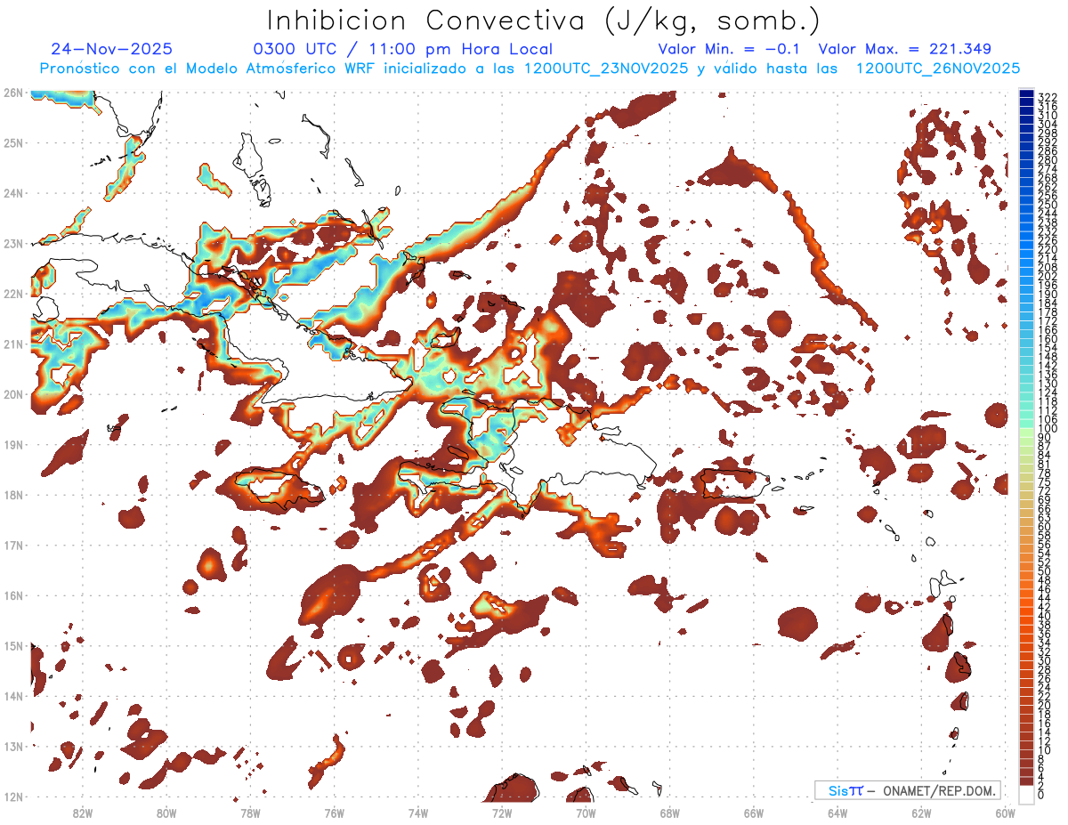Screen dimensions: 1068x825
Task: Click the 21N latitude label
Action: pyautogui.click(x=12, y=344)
